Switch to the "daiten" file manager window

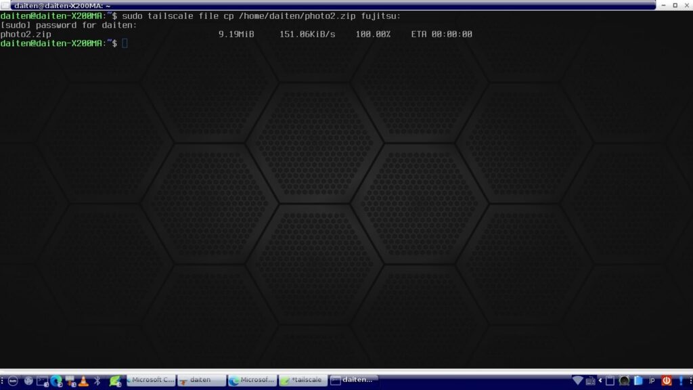click(201, 381)
